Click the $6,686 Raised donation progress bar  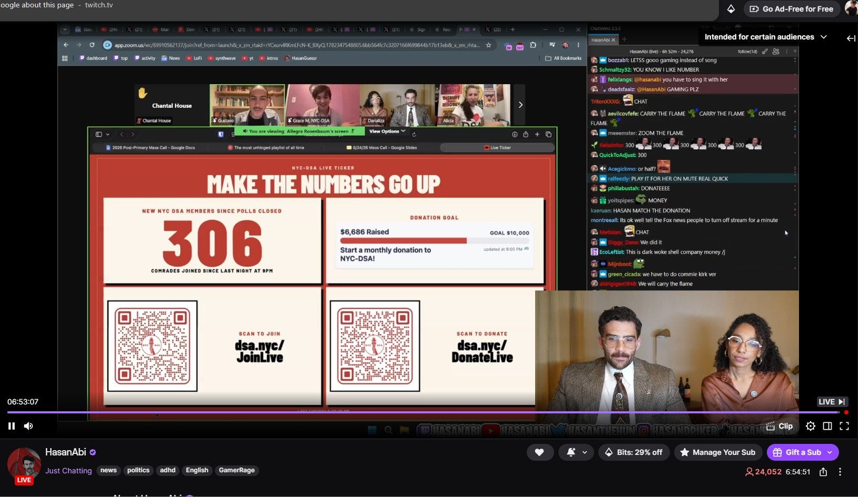click(x=435, y=240)
